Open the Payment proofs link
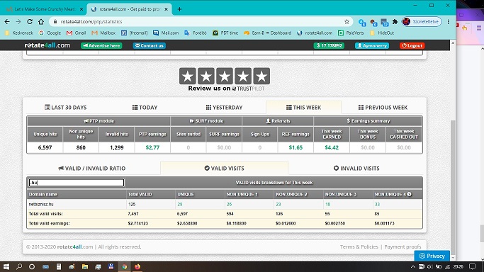484x272 pixels. (x=403, y=246)
